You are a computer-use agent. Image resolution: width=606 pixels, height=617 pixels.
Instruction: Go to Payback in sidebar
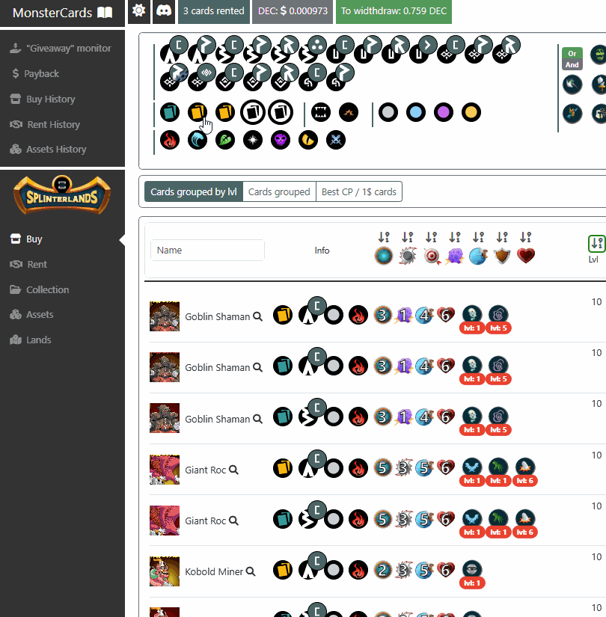(x=34, y=73)
